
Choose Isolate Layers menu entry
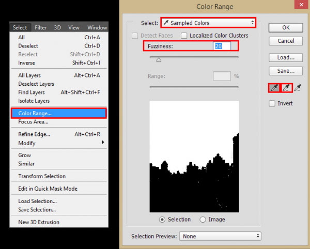coord(59,101)
